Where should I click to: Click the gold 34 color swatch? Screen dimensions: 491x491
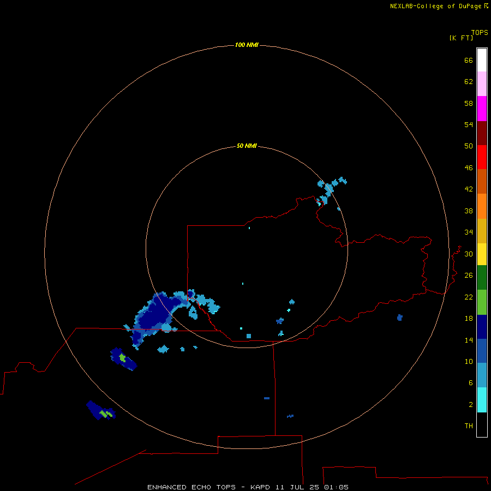482,231
